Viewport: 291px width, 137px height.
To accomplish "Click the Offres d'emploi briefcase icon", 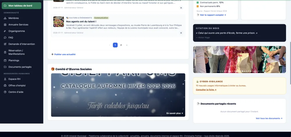I will pos(5,86).
